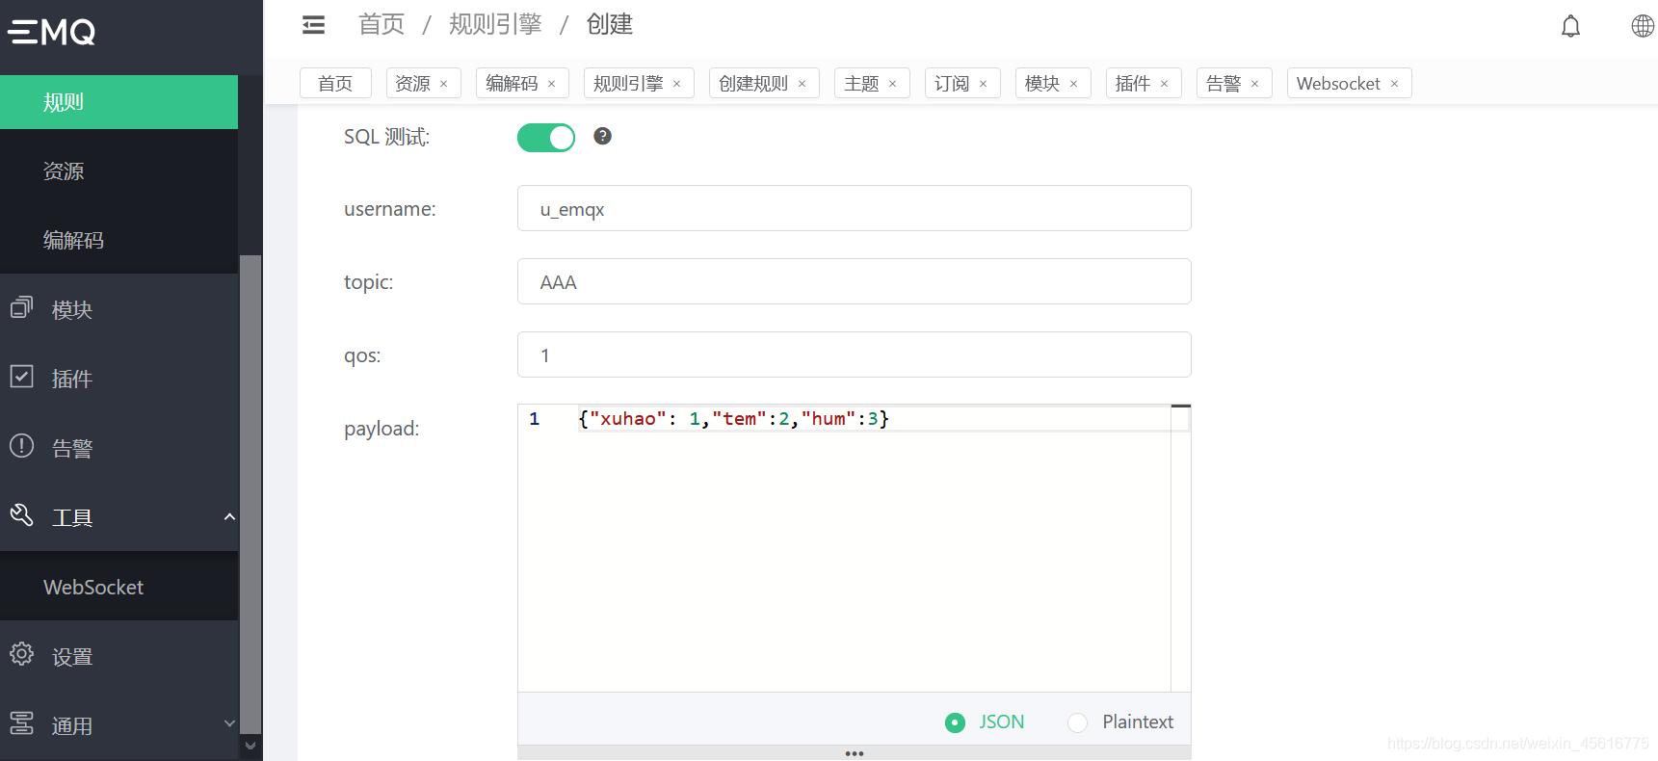Click the payload editor resize dots handle
The width and height of the screenshot is (1658, 761).
[855, 753]
